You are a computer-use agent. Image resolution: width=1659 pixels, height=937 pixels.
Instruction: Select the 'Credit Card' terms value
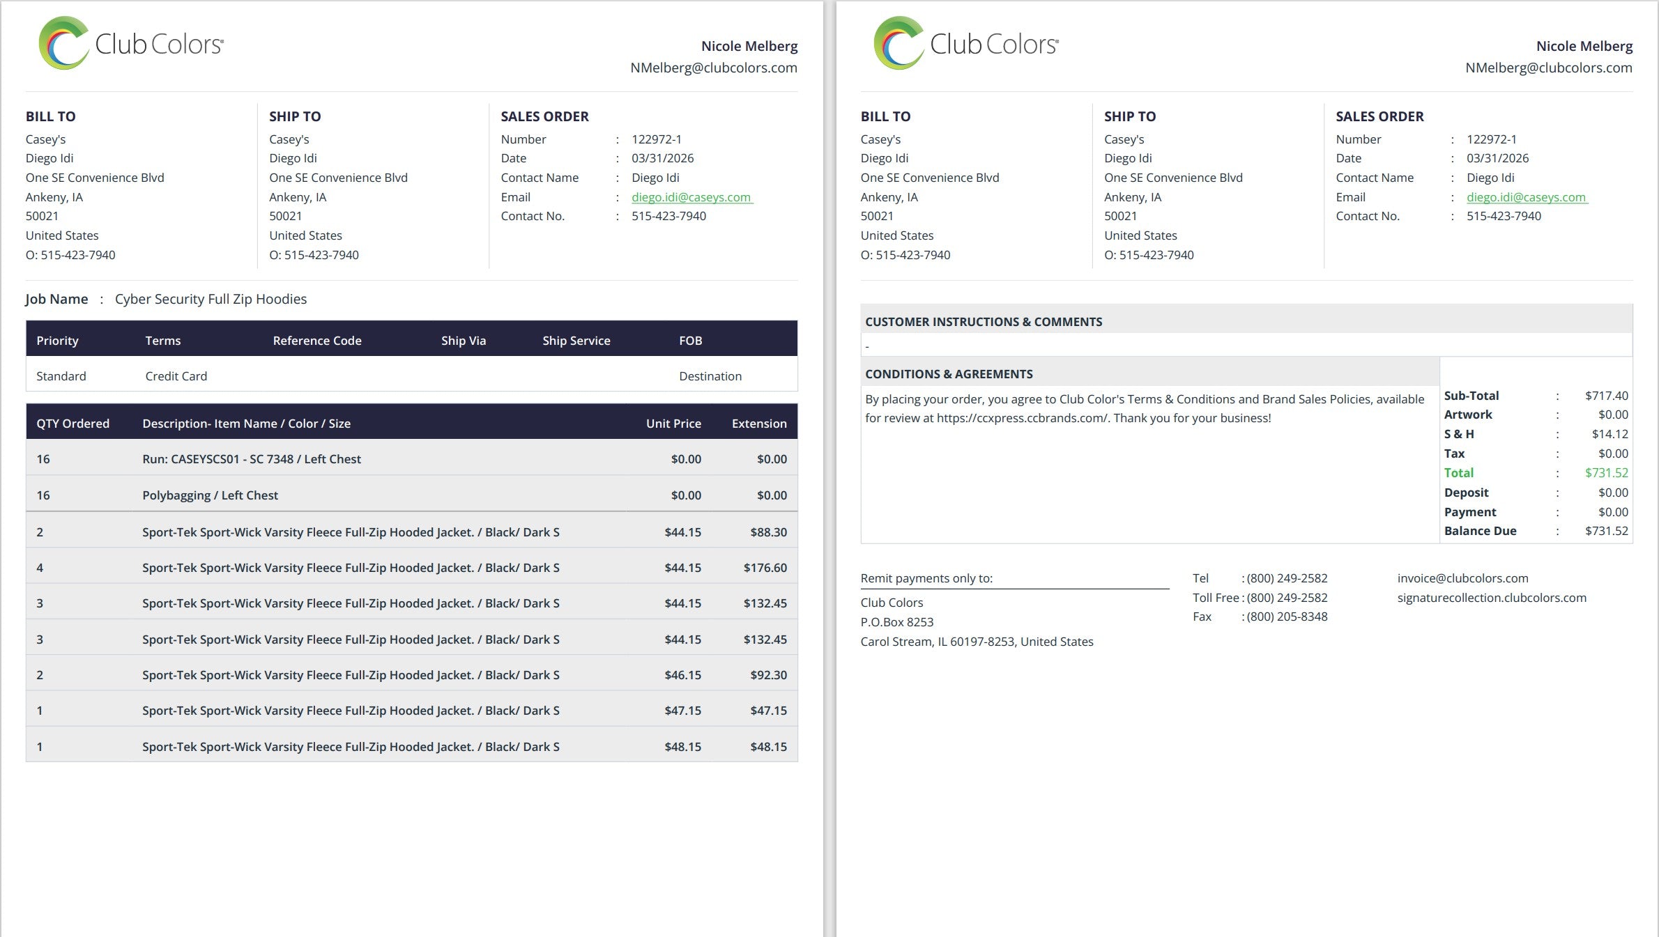pos(176,376)
